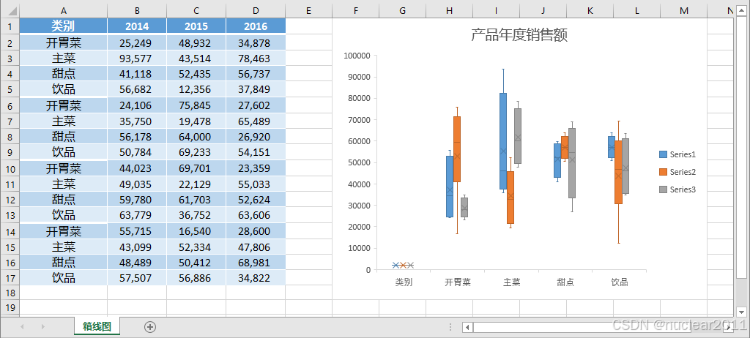
Task: Click the 100000 vertical axis label
Action: pyautogui.click(x=357, y=56)
